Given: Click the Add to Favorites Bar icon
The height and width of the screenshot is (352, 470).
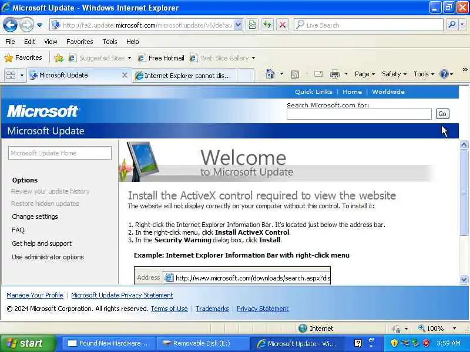Looking at the screenshot, I should (x=59, y=57).
